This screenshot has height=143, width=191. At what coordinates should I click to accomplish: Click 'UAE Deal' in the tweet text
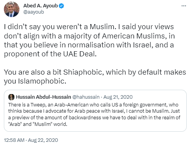(79, 54)
